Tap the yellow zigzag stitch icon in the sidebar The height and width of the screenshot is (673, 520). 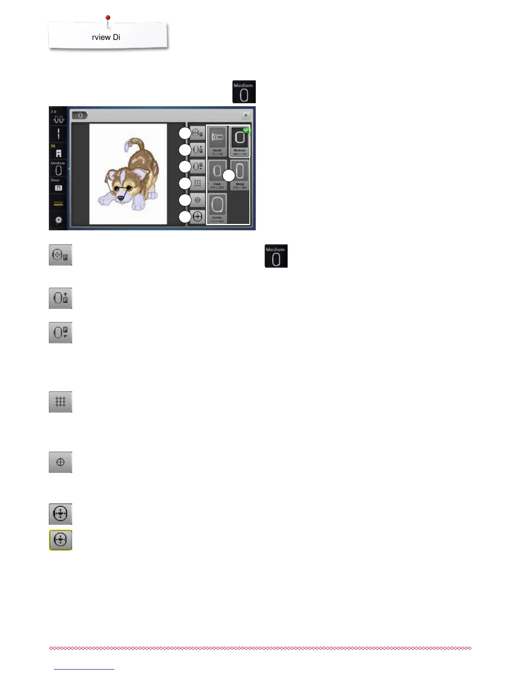tap(58, 204)
